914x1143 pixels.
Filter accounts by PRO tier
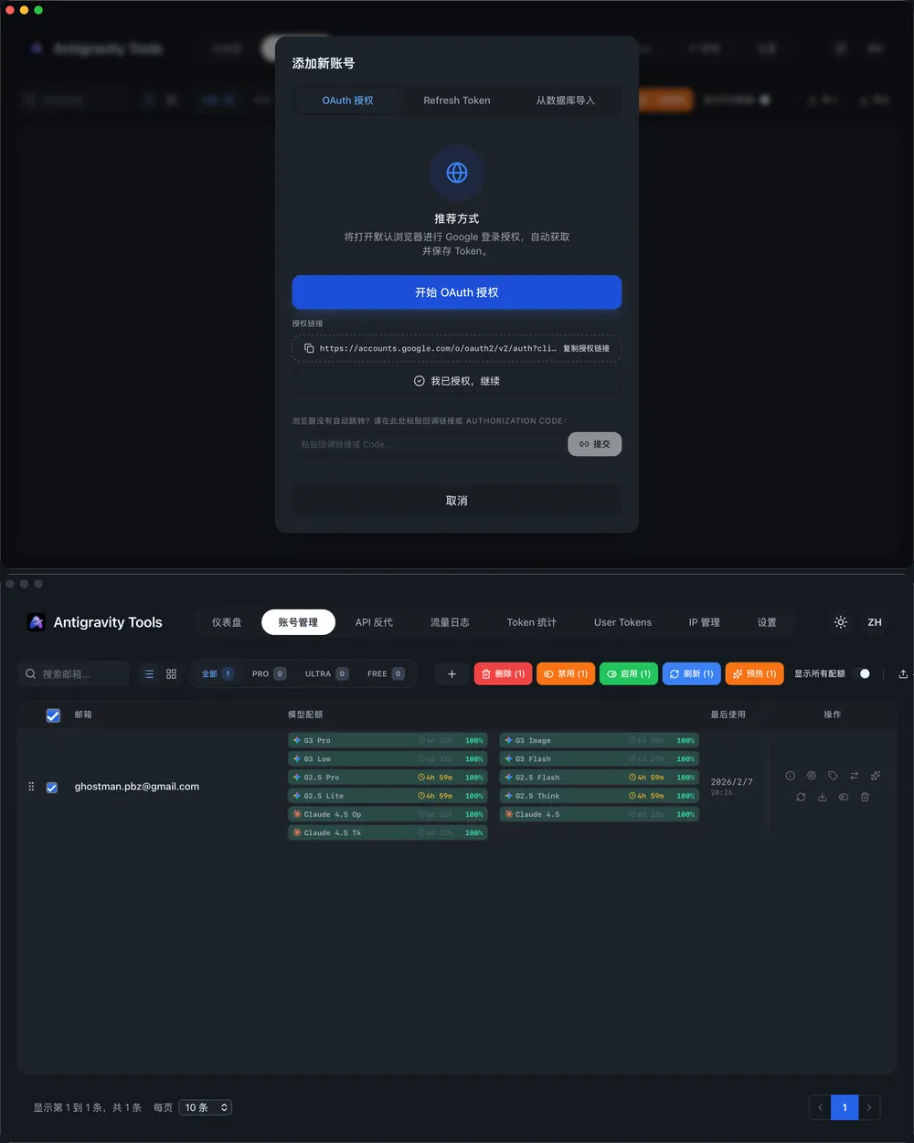click(269, 673)
